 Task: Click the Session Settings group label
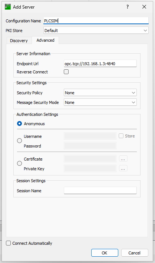pos(31,181)
